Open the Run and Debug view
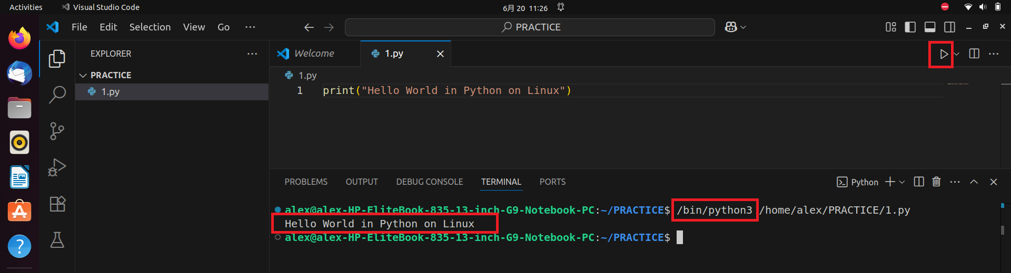Viewport: 1011px width, 273px height. click(57, 167)
